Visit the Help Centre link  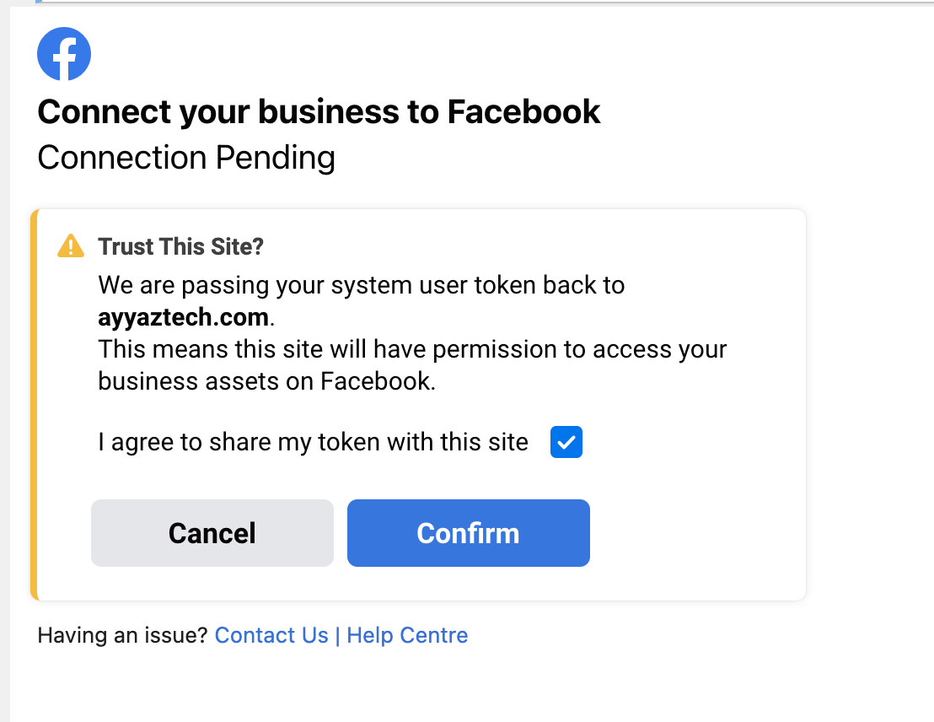pos(407,635)
